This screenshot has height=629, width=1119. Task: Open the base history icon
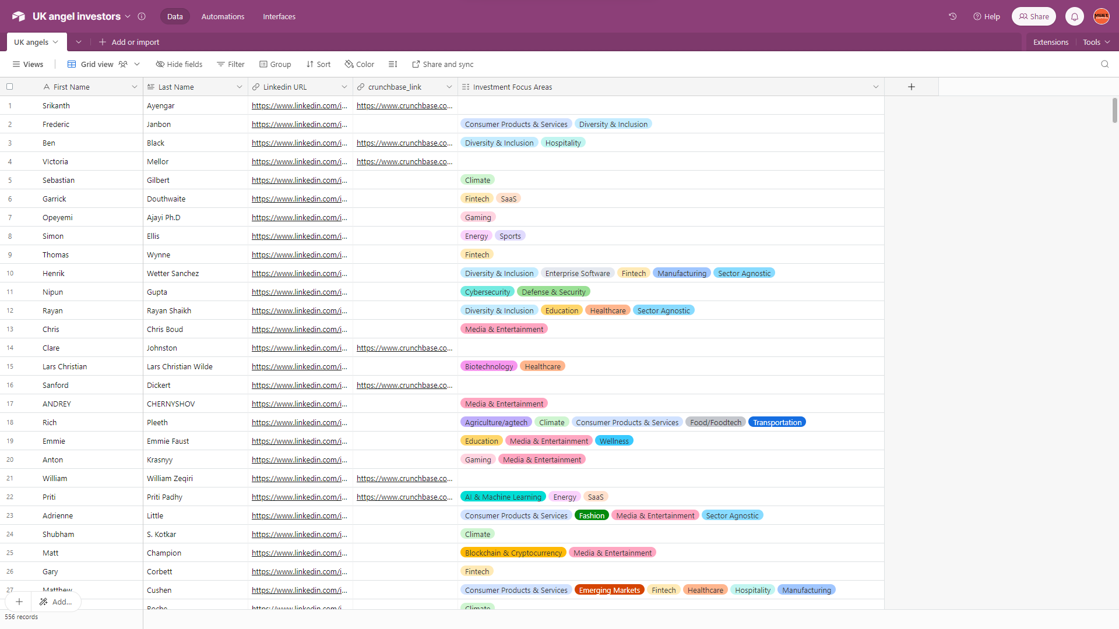pyautogui.click(x=952, y=16)
